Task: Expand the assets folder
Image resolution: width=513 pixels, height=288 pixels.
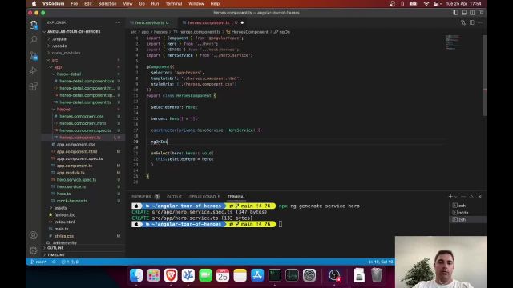Action: tap(61, 208)
